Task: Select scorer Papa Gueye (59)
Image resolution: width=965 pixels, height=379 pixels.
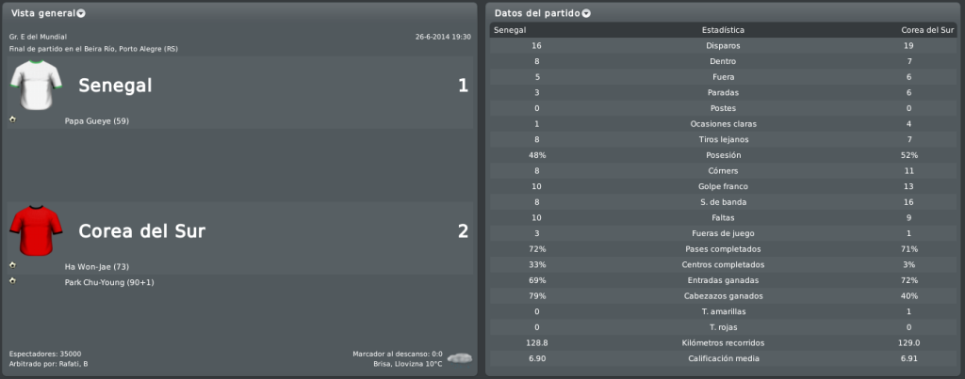Action: click(97, 121)
